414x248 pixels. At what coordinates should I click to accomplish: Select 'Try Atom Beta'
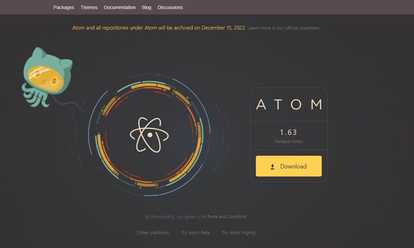tap(195, 233)
